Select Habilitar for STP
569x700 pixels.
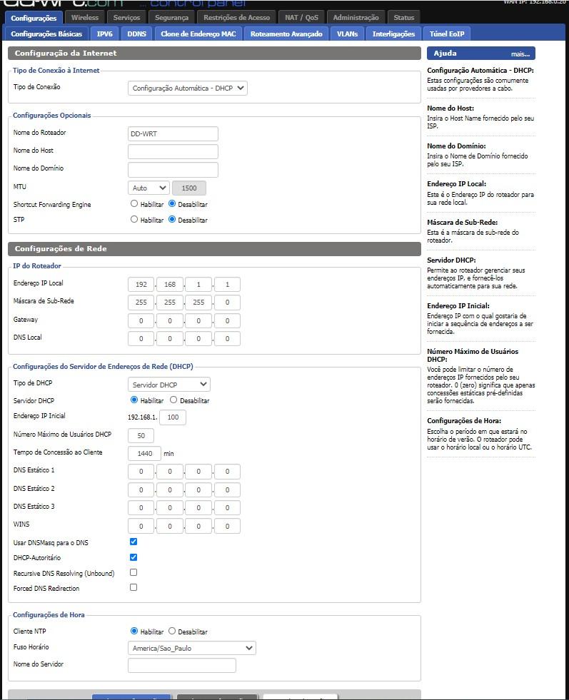click(x=134, y=219)
